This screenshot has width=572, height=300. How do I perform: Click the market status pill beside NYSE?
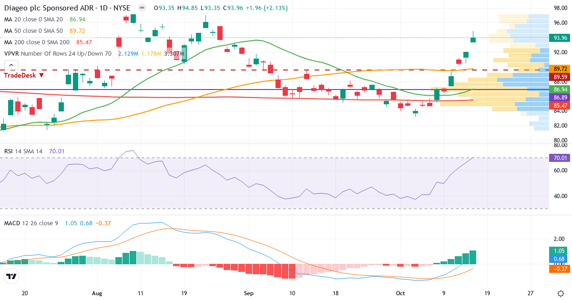coord(142,8)
